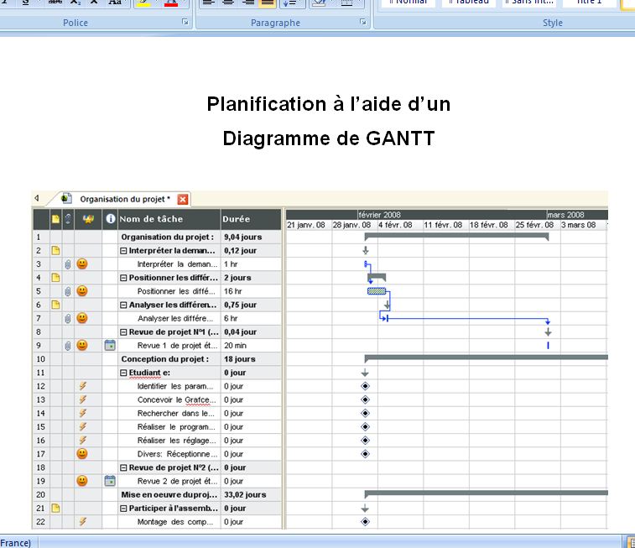Click the février 2008 month header
The image size is (635, 548).
379,215
